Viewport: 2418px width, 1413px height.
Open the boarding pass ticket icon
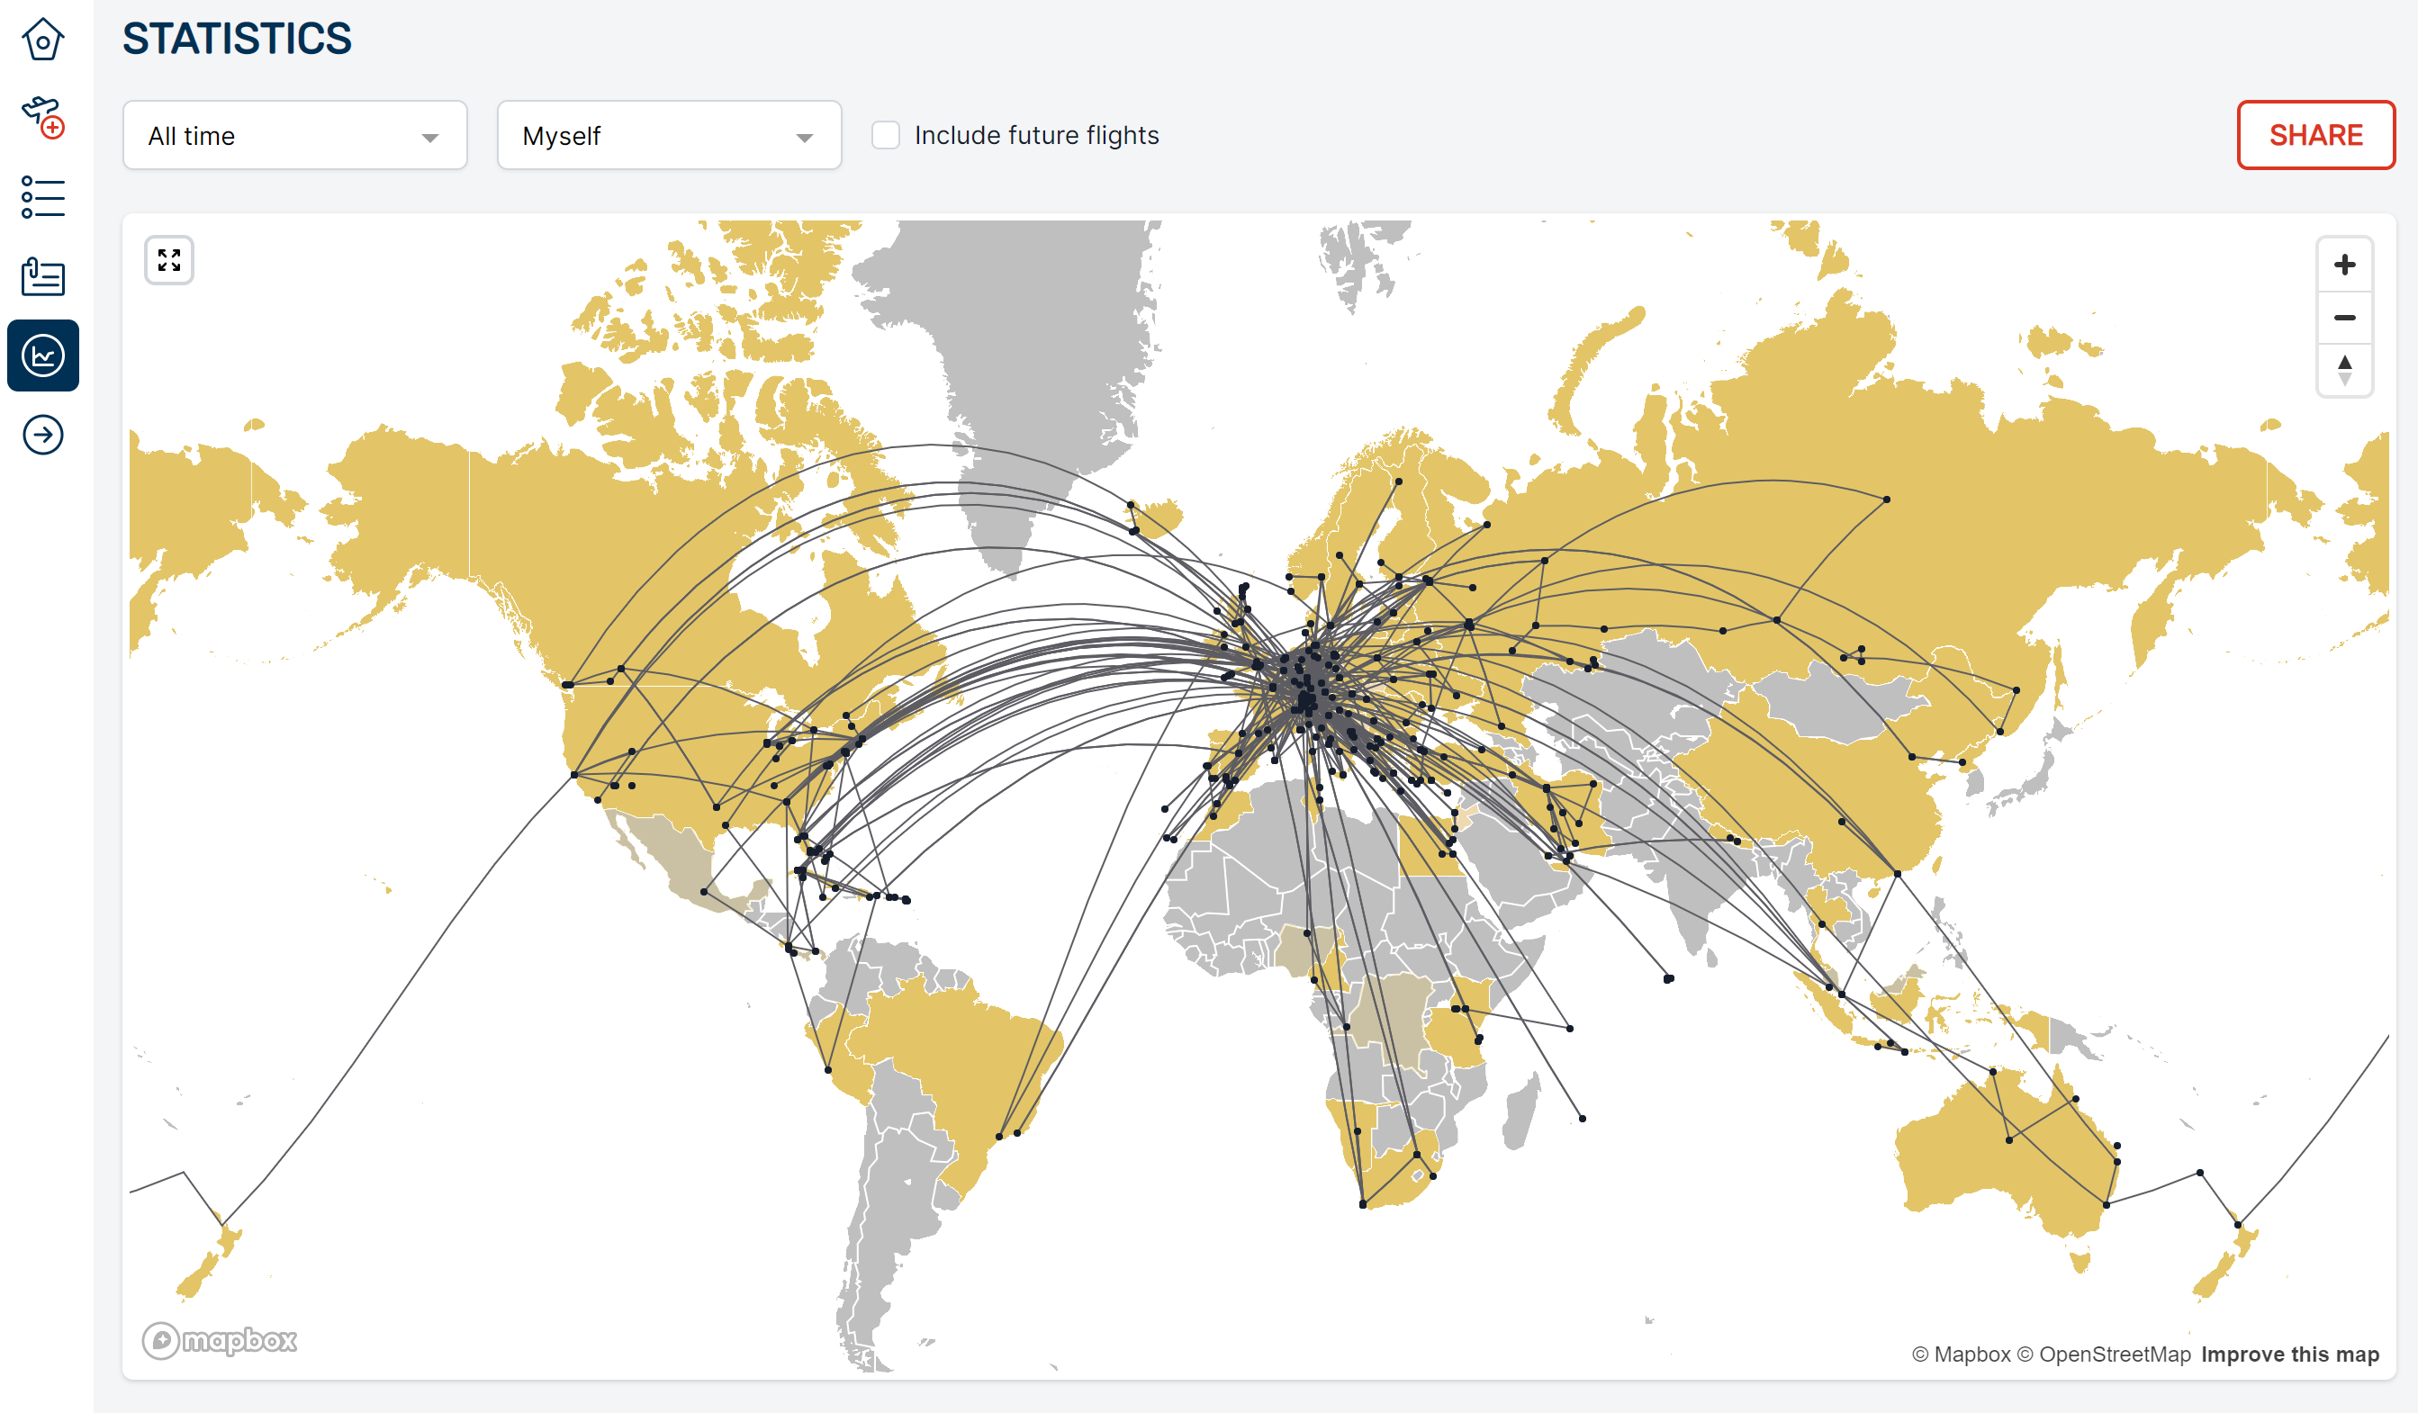42,276
